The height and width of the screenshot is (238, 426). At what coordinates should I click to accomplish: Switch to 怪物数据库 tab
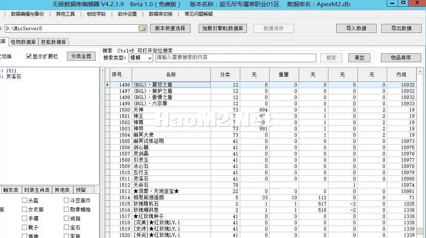[24, 42]
